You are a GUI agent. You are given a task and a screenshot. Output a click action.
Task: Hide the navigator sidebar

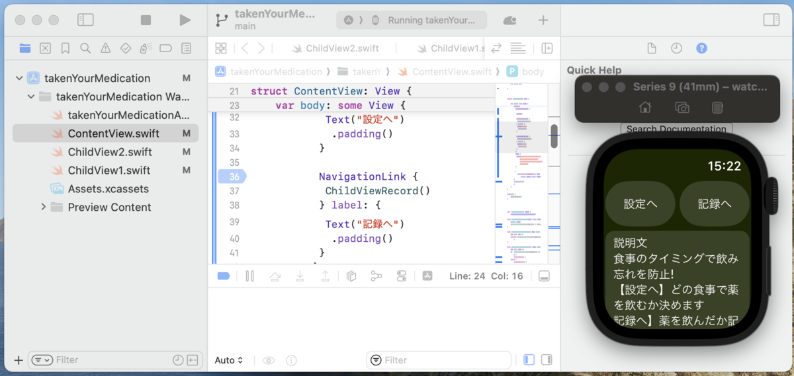pyautogui.click(x=85, y=20)
